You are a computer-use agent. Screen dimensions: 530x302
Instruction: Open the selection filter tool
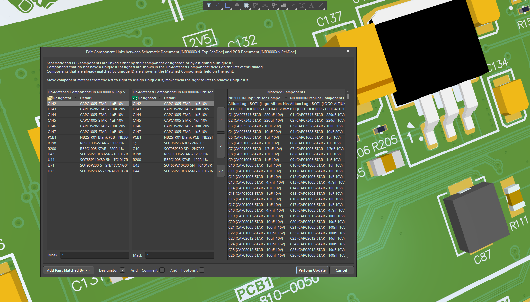[x=209, y=5]
